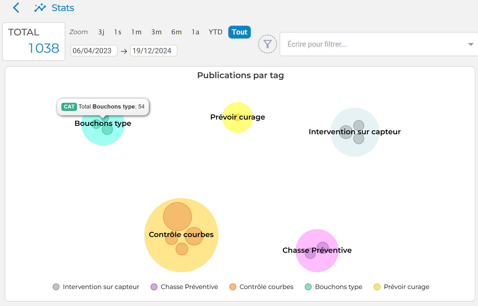Click the yellow Prévoir curage bubble
The image size is (478, 306).
tap(237, 126)
